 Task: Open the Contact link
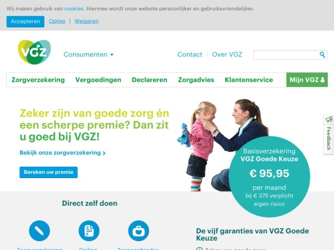click(x=190, y=54)
